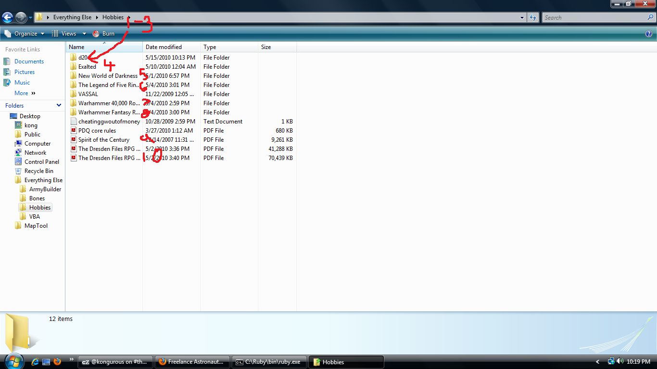Select the New World of Darkness folder icon
The height and width of the screenshot is (369, 657).
point(73,76)
